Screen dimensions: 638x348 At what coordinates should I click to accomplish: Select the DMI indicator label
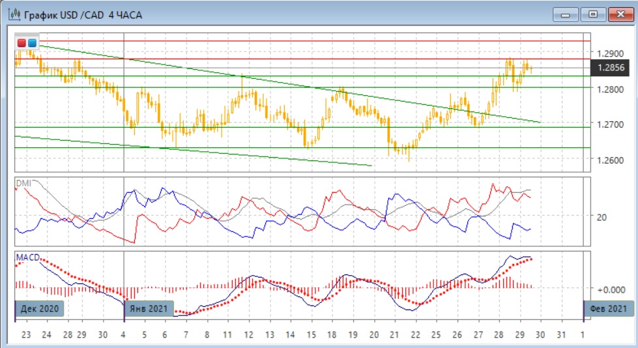(x=22, y=183)
